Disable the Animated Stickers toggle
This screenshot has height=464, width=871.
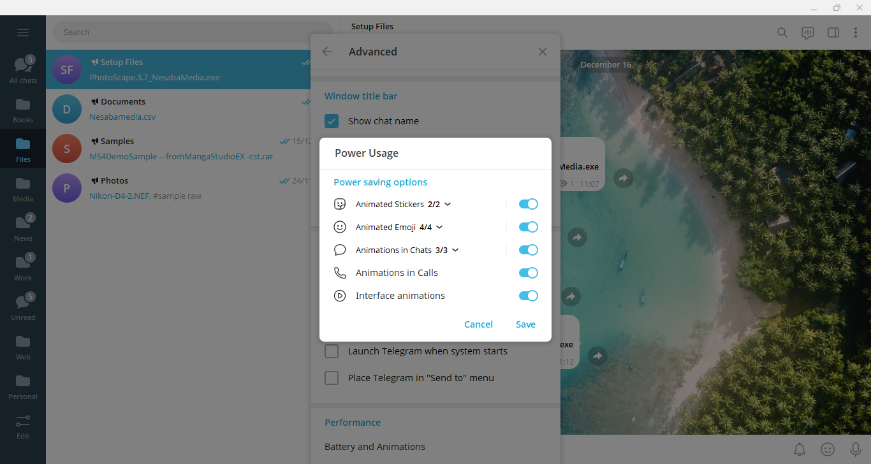pos(528,204)
